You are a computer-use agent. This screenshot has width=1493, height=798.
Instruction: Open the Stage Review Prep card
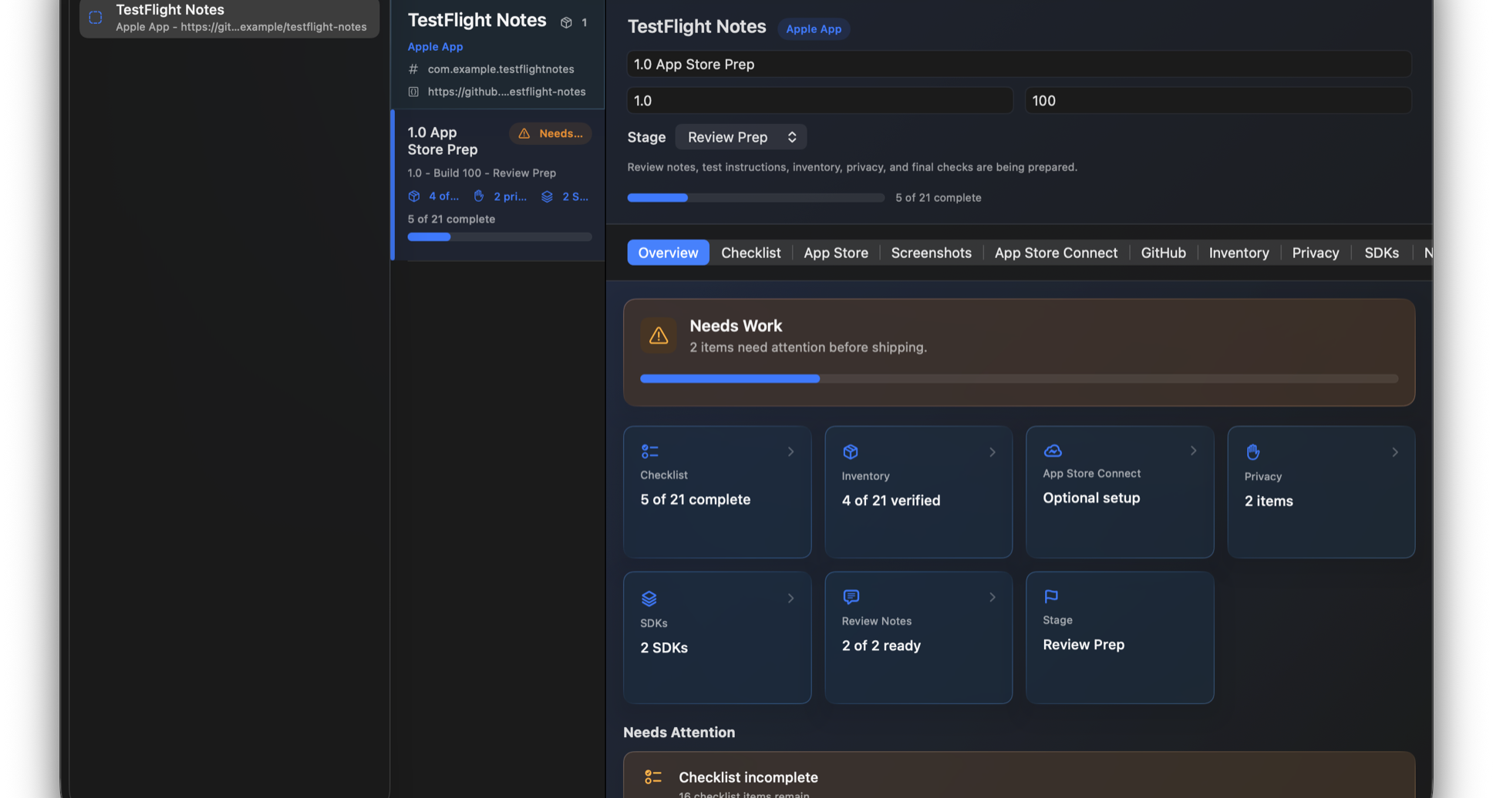coord(1120,637)
